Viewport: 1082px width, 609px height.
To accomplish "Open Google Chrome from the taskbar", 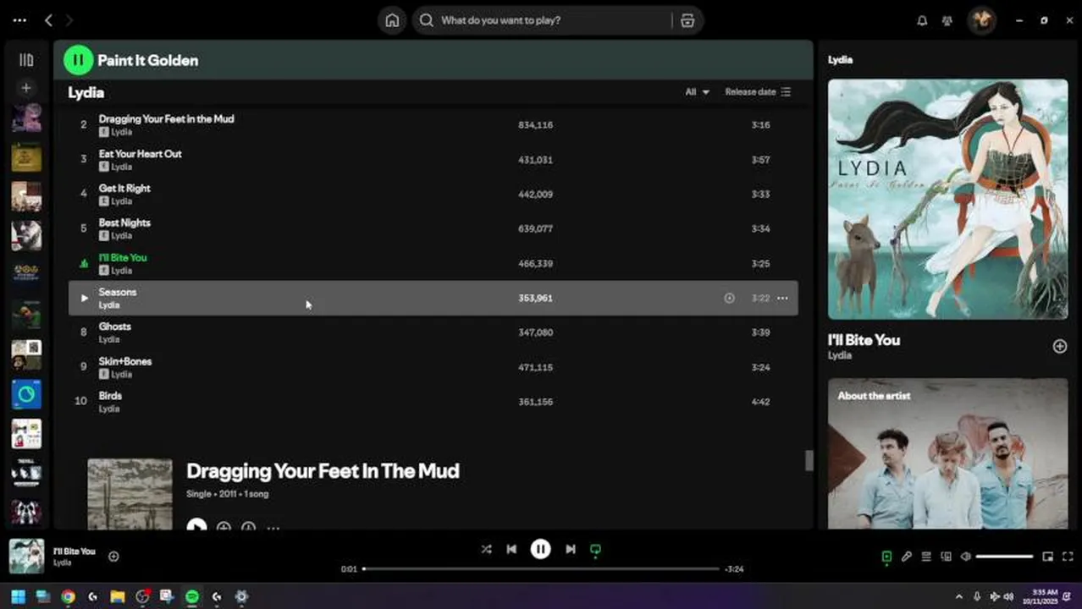I will pyautogui.click(x=68, y=596).
